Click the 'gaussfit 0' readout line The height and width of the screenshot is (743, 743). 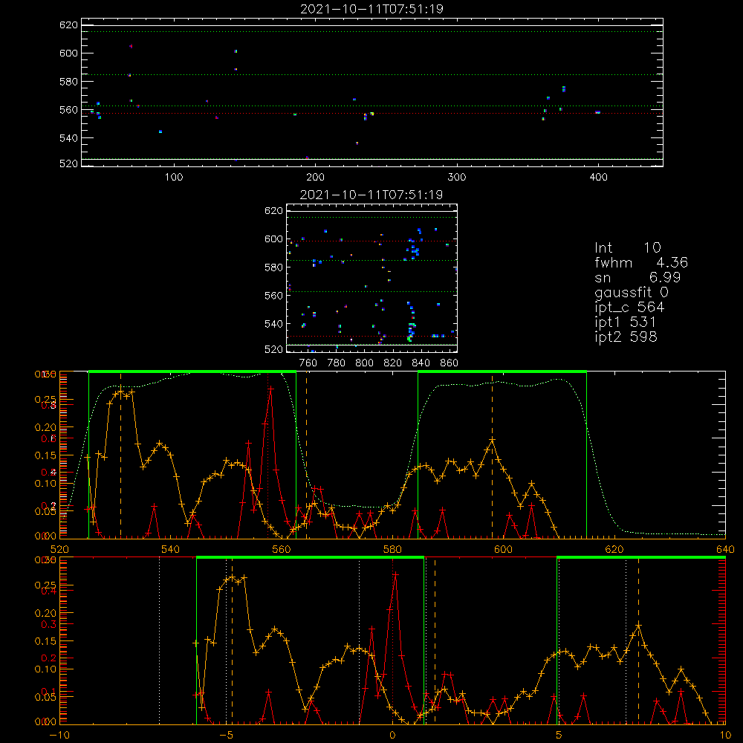(631, 292)
